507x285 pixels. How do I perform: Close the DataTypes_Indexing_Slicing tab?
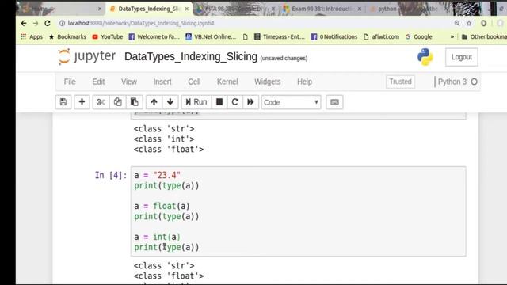click(x=187, y=9)
